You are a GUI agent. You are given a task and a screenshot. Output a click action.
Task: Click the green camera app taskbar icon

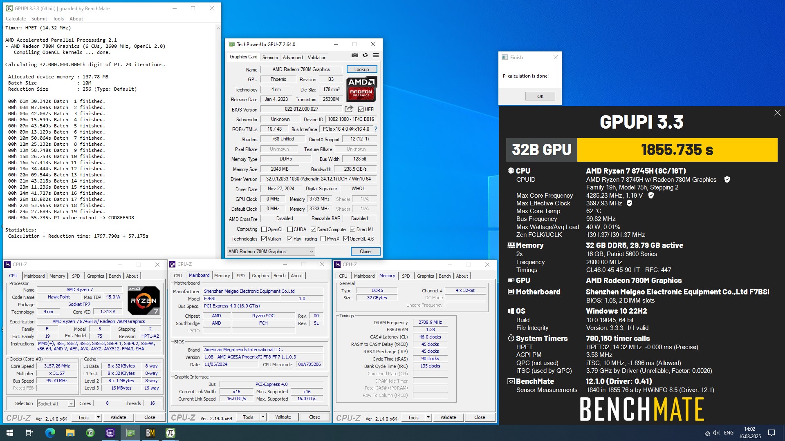[x=90, y=433]
